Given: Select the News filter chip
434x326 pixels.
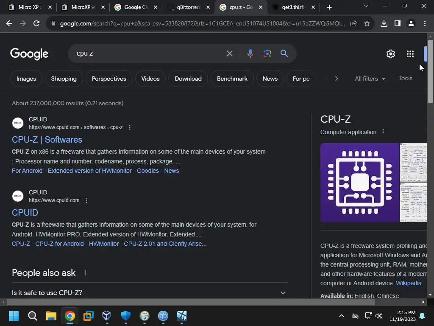Looking at the screenshot, I should (x=270, y=79).
